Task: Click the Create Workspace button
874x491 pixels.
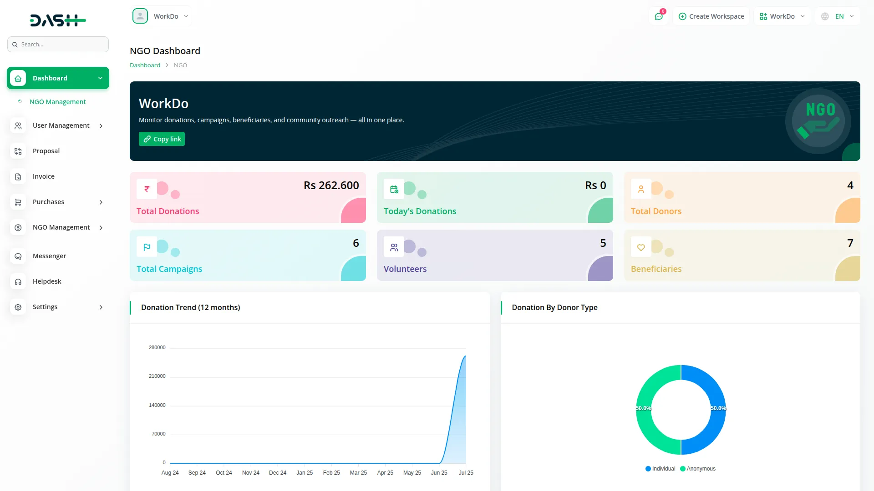Action: coord(711,16)
